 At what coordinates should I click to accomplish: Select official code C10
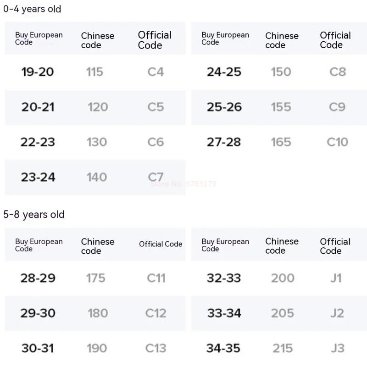337,142
